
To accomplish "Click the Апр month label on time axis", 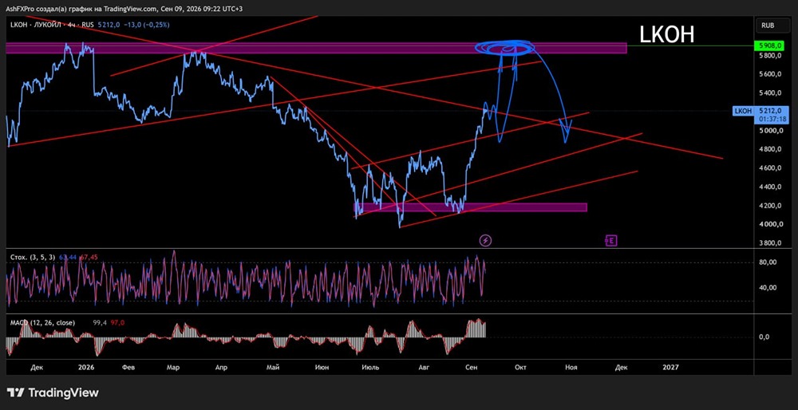I will [221, 367].
